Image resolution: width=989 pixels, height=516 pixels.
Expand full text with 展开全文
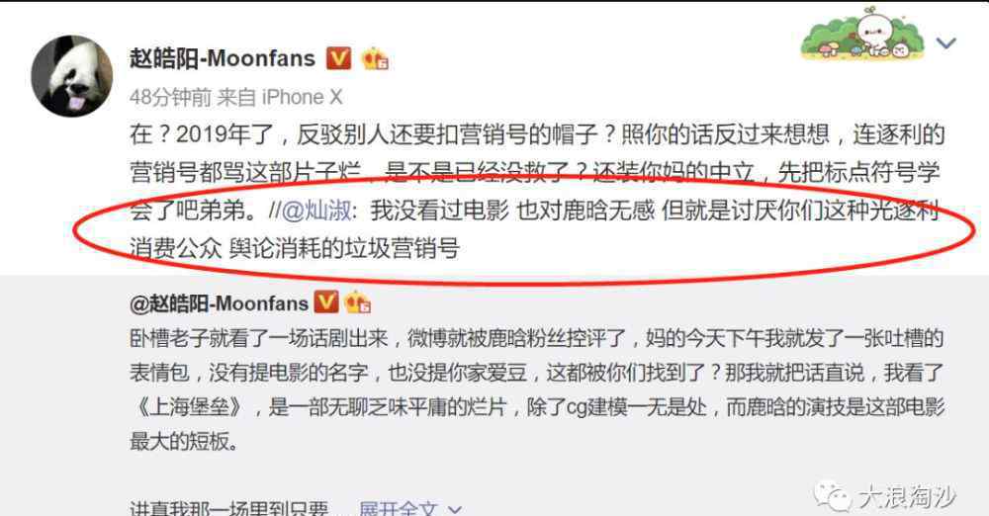[x=398, y=508]
